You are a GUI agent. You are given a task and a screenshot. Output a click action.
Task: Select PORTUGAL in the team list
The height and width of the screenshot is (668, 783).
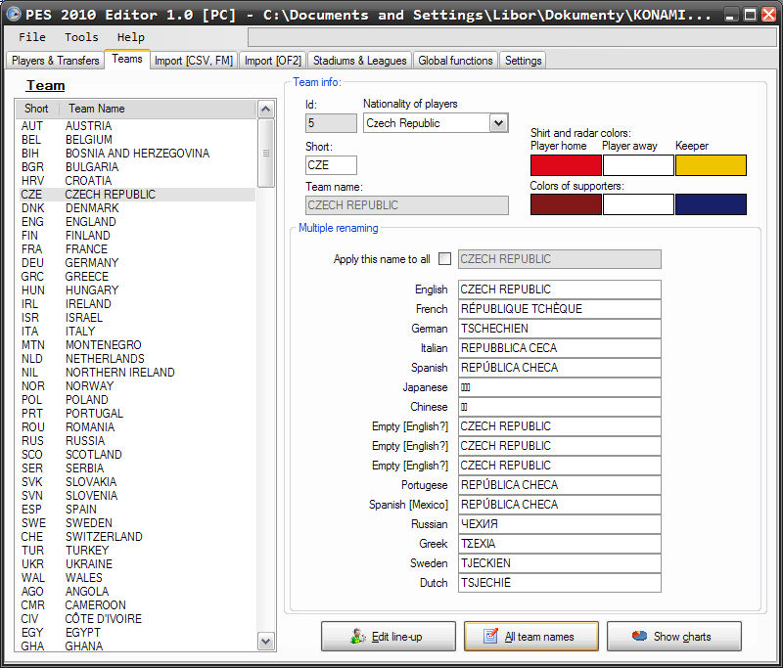[137, 414]
